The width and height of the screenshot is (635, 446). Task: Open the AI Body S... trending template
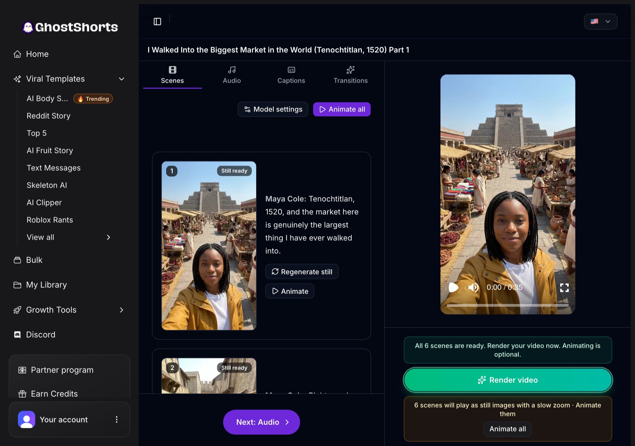[69, 98]
